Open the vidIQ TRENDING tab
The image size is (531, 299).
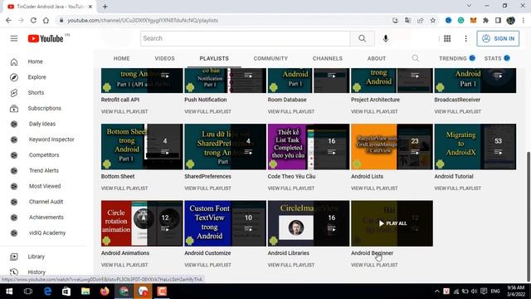(457, 59)
